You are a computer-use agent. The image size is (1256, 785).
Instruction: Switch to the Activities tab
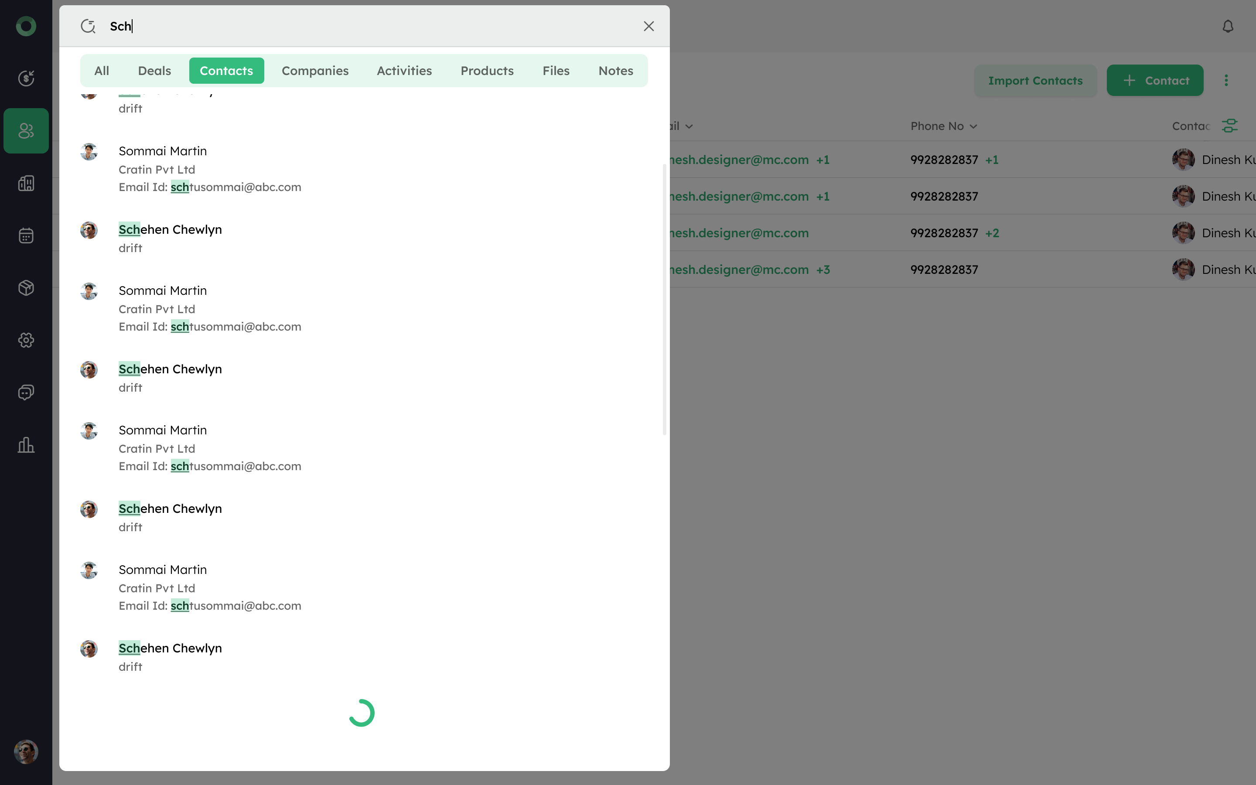click(404, 71)
